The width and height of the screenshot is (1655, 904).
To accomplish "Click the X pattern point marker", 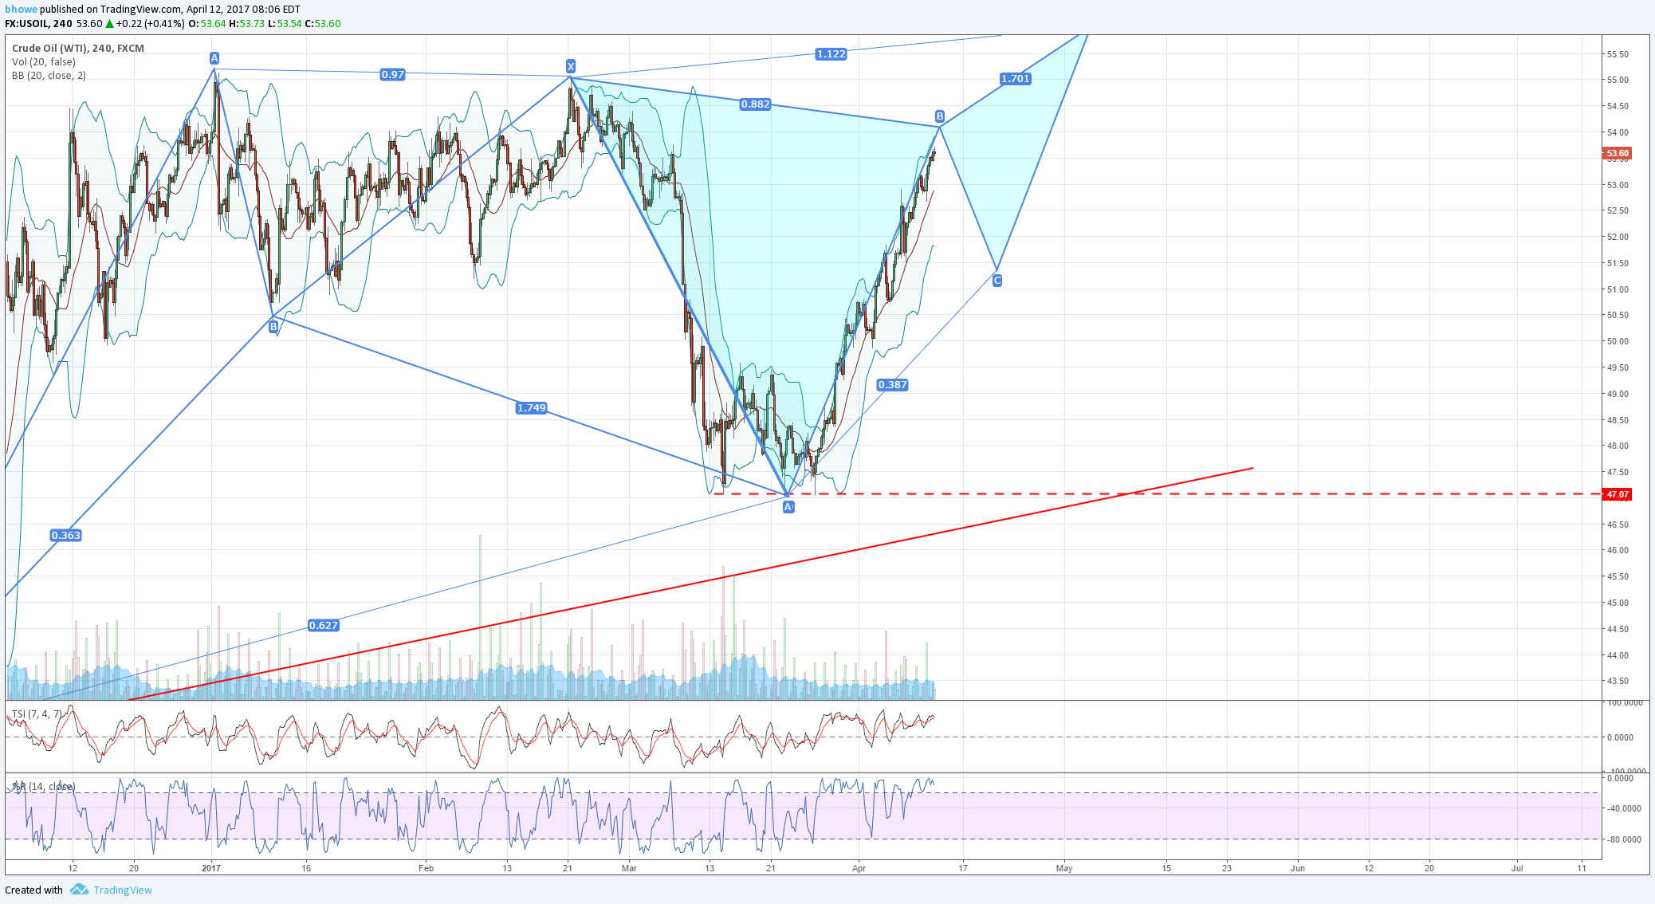I will coord(571,66).
